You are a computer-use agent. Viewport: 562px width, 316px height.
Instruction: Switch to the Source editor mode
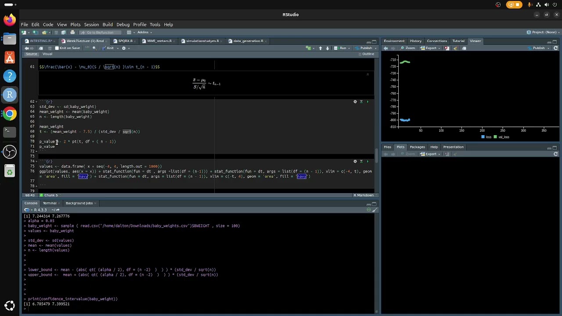(31, 54)
